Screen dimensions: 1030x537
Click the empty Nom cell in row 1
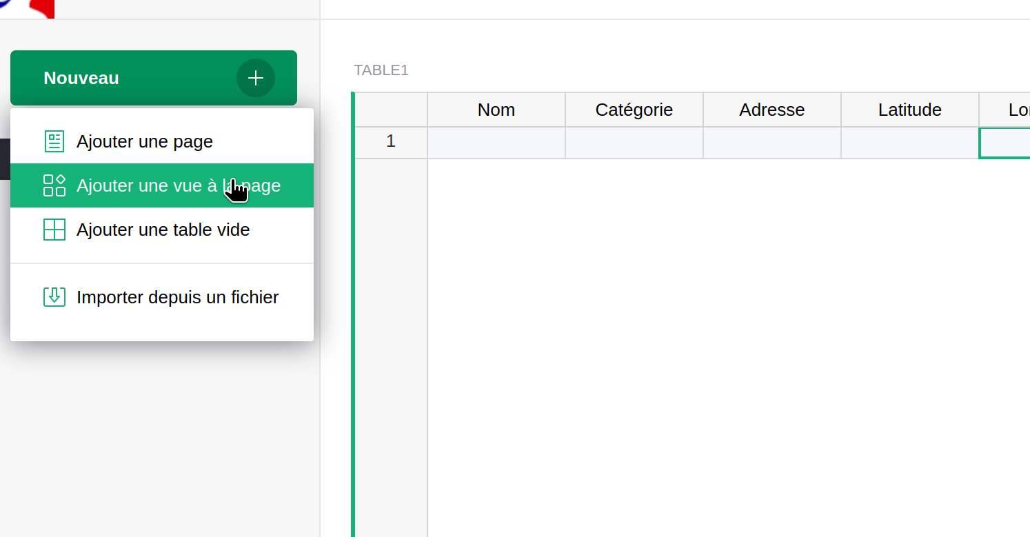click(496, 143)
